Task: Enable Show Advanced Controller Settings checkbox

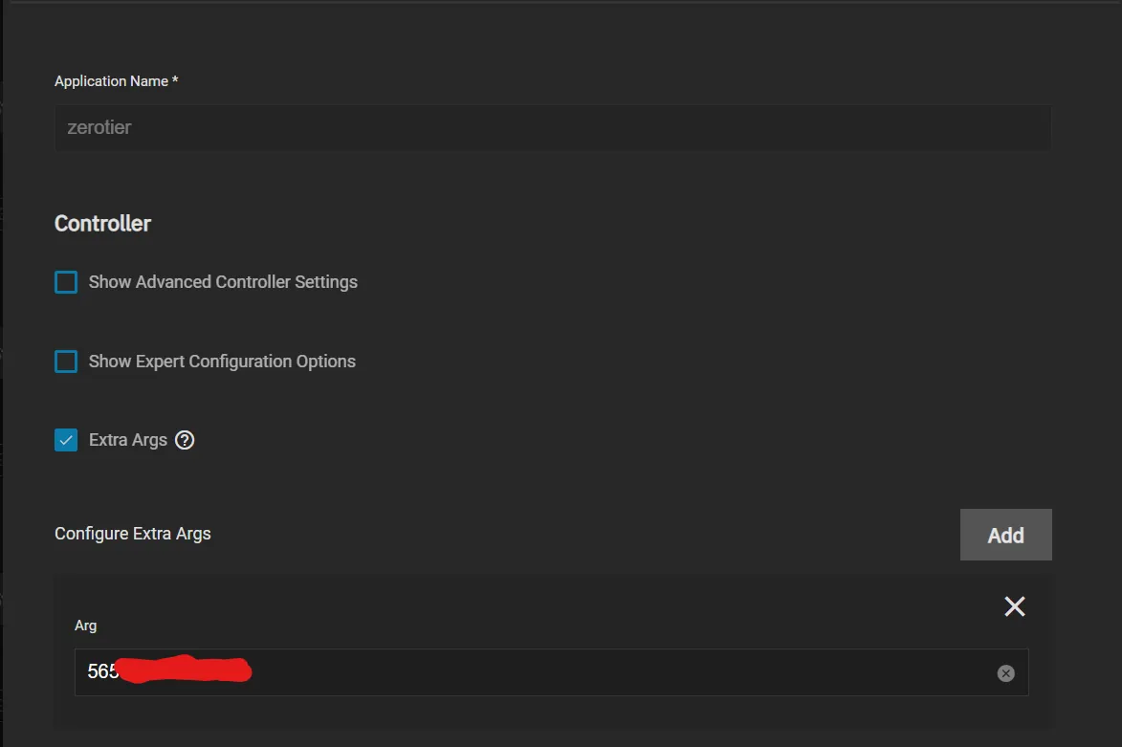Action: point(66,282)
